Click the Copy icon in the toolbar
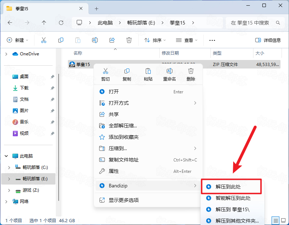 click(61, 40)
